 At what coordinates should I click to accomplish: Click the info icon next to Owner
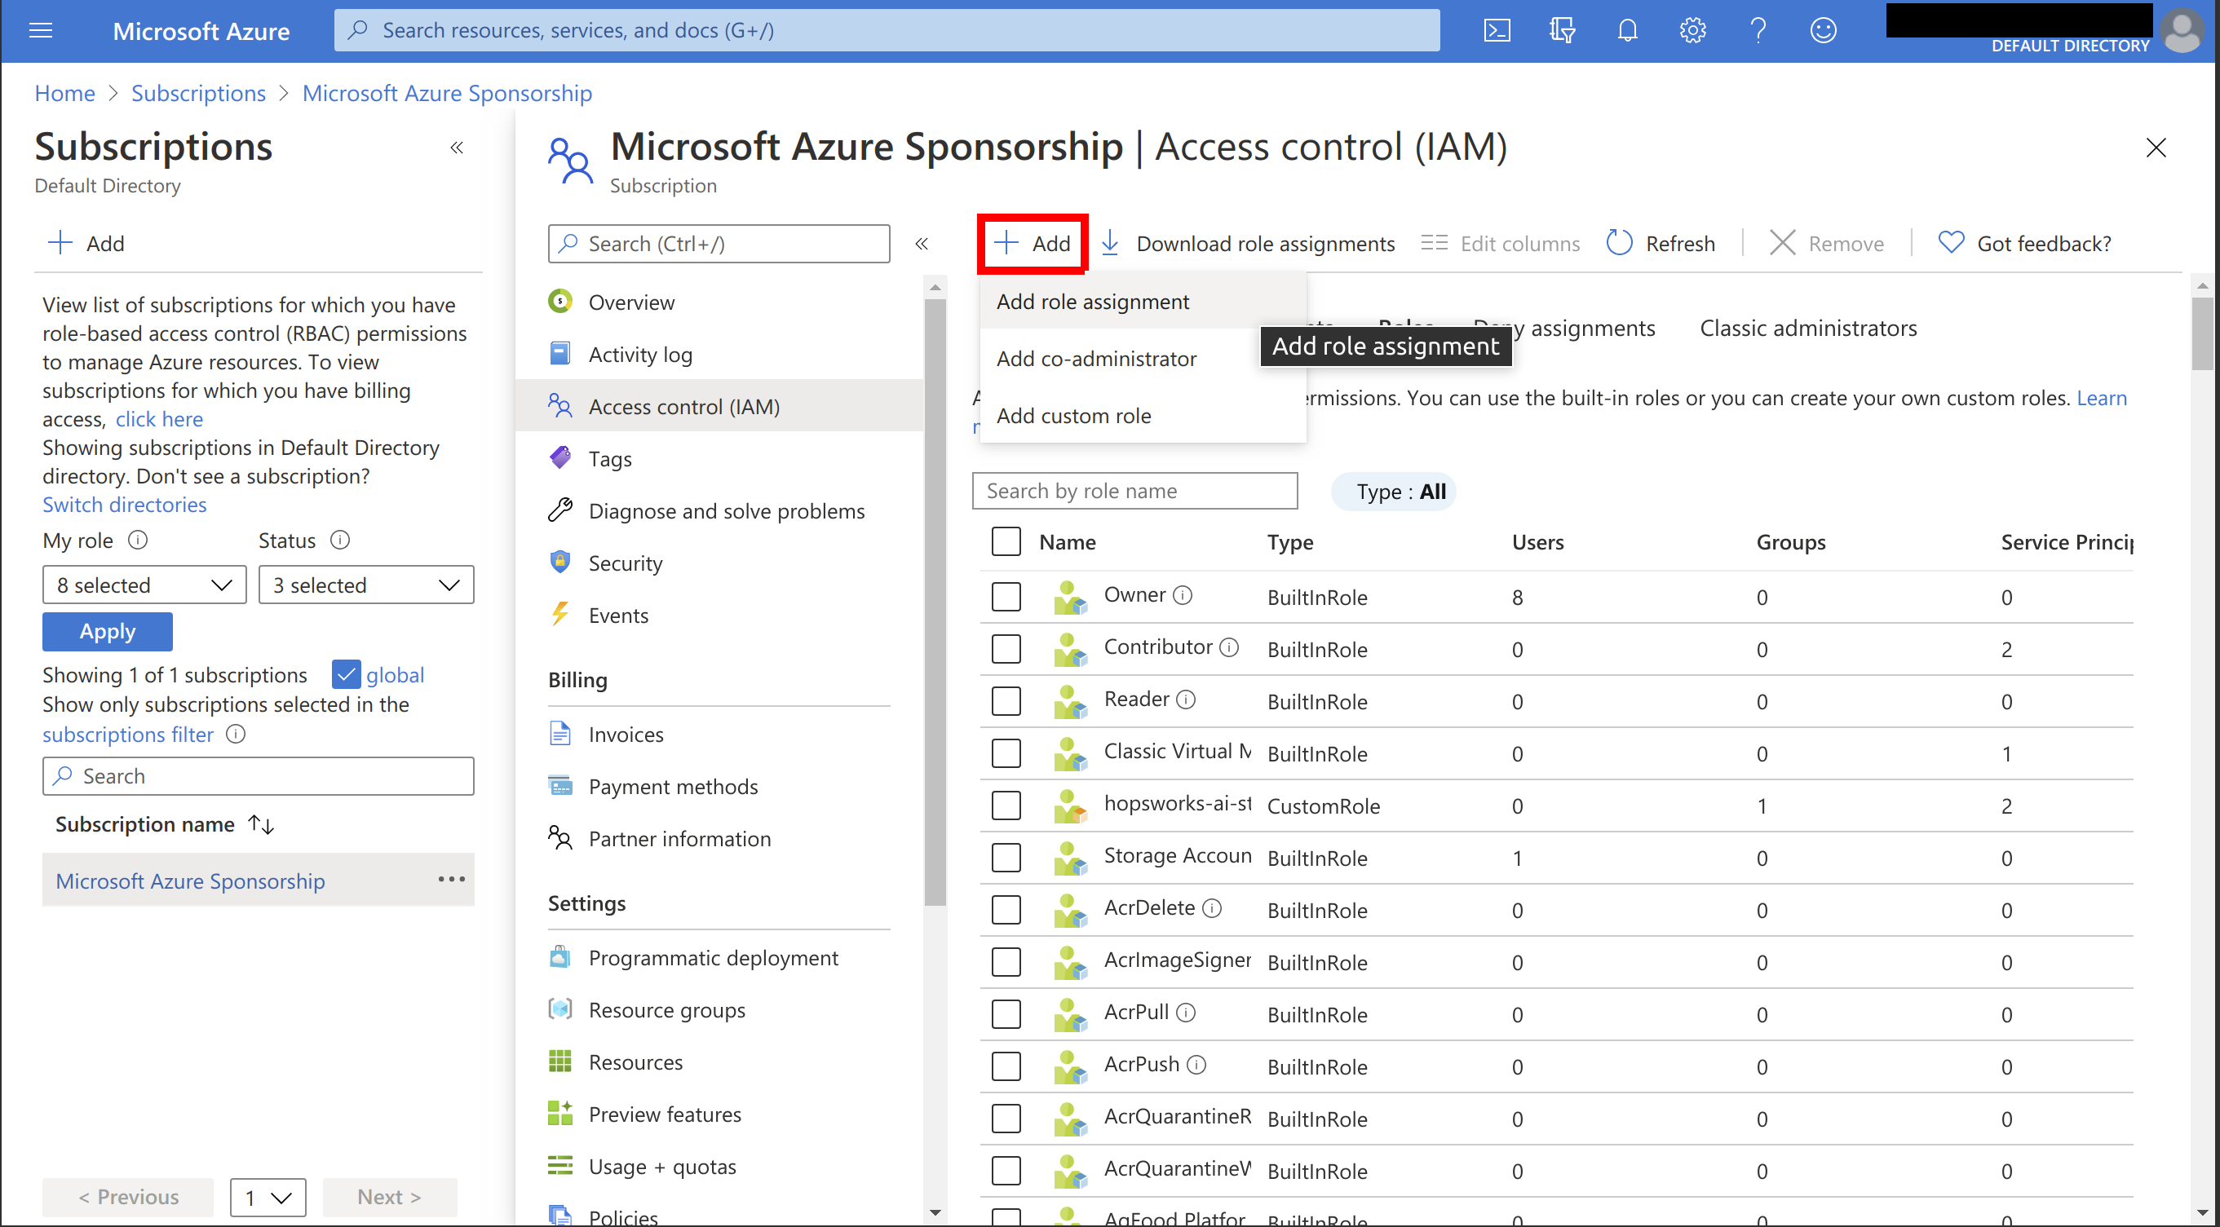(1183, 595)
